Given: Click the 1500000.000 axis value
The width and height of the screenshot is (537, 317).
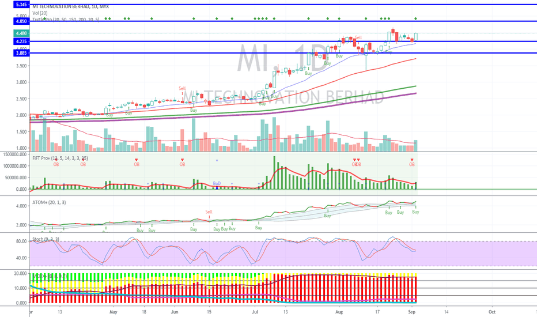Looking at the screenshot, I should (x=15, y=154).
